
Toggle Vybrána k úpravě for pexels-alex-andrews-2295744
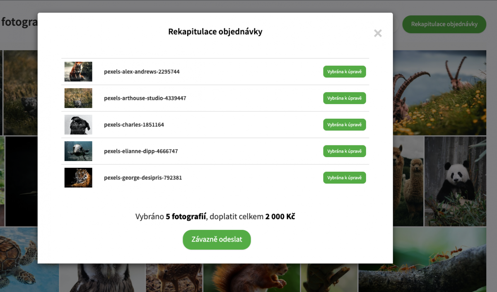click(345, 72)
